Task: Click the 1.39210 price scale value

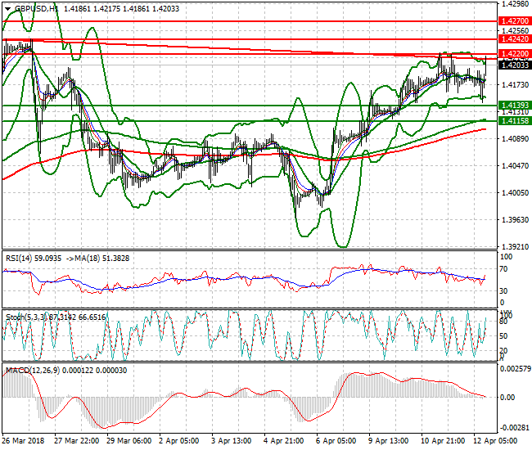Action: (515, 246)
